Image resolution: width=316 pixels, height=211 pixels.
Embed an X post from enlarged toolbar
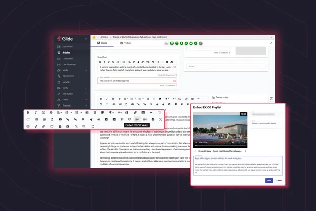tap(160, 119)
